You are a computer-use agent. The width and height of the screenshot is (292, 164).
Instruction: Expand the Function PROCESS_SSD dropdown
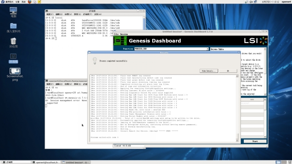pyautogui.click(x=207, y=49)
